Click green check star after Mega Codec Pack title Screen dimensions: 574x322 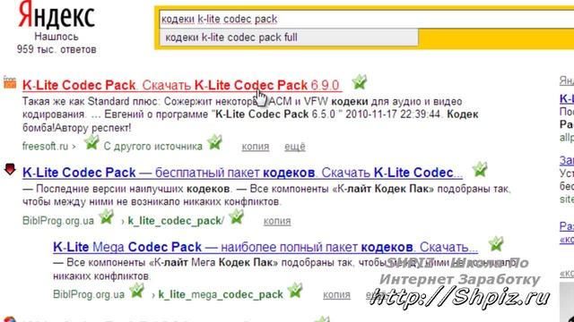pyautogui.click(x=496, y=244)
